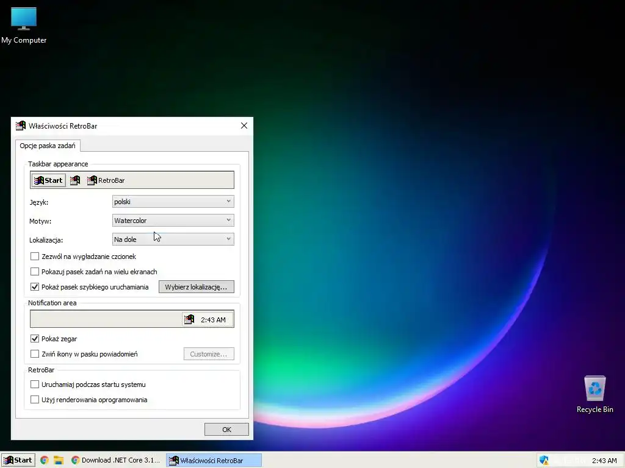Image resolution: width=625 pixels, height=468 pixels.
Task: Select the Opcje paska zadań tab
Action: tap(48, 146)
